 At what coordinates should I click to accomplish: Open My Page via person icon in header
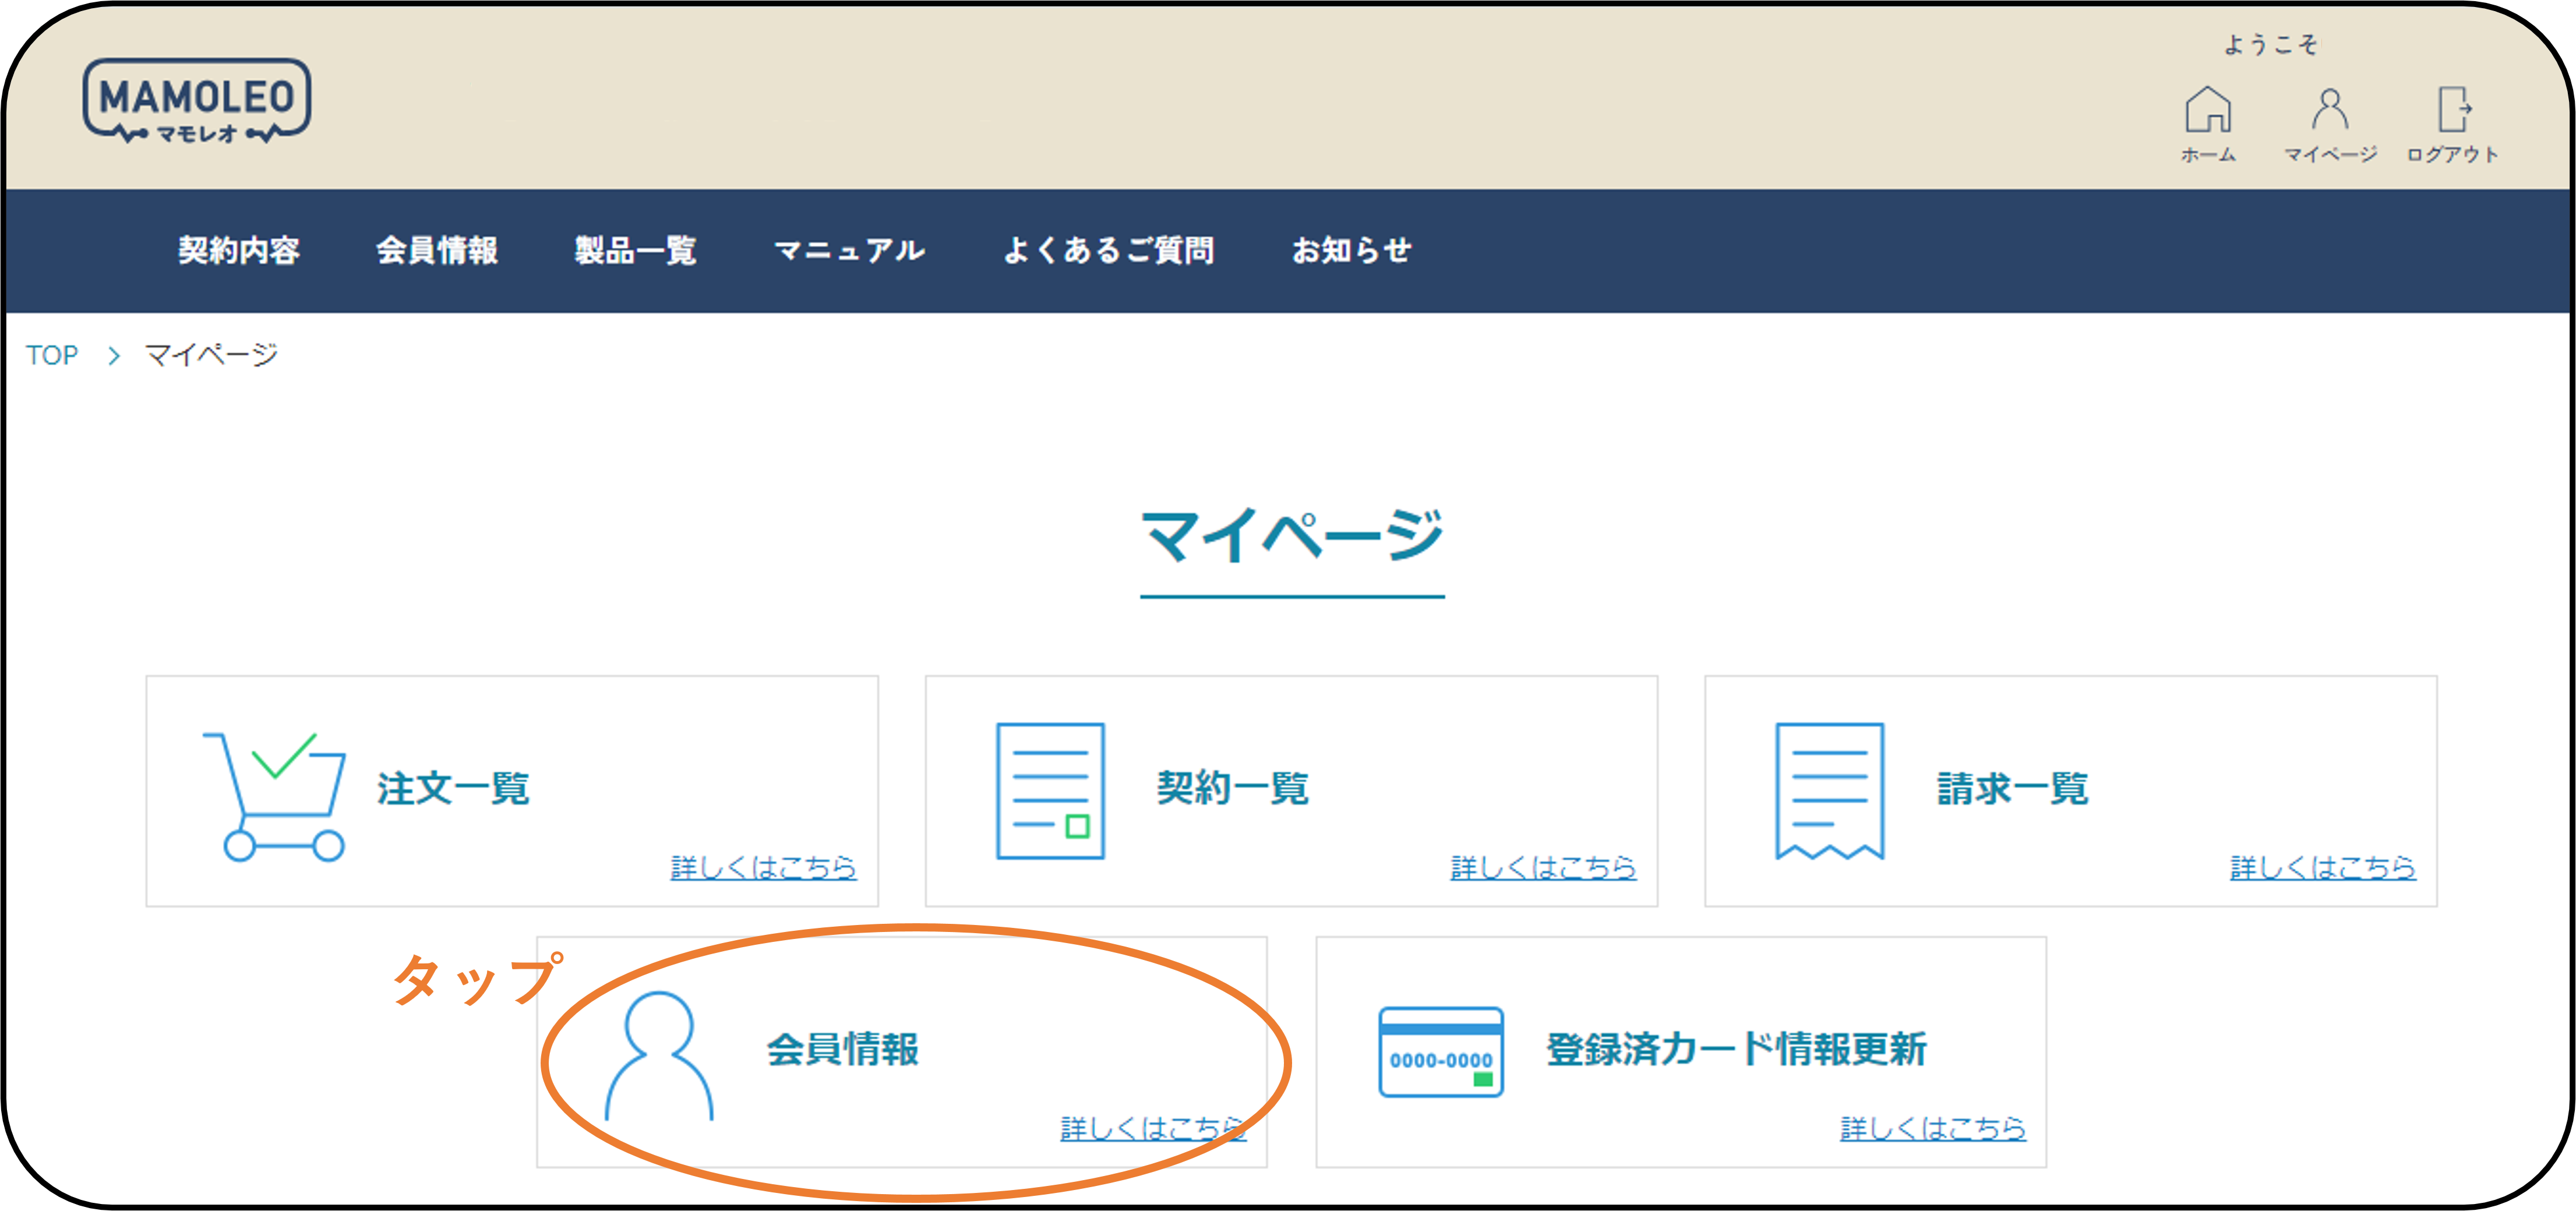[2329, 110]
